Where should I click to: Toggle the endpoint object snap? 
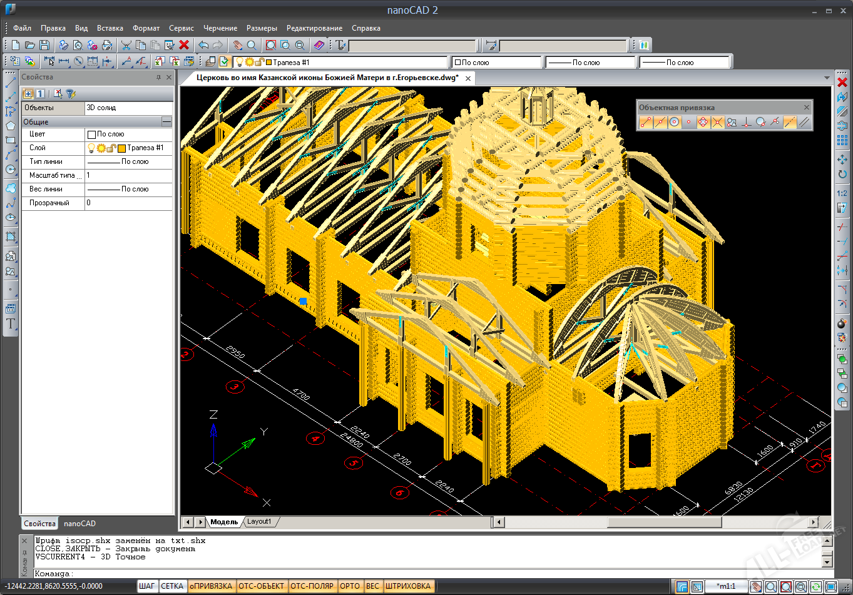tap(645, 123)
